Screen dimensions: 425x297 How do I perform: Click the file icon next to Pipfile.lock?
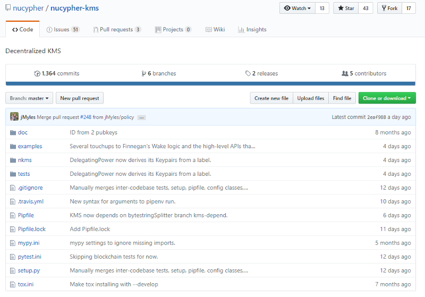[12, 229]
